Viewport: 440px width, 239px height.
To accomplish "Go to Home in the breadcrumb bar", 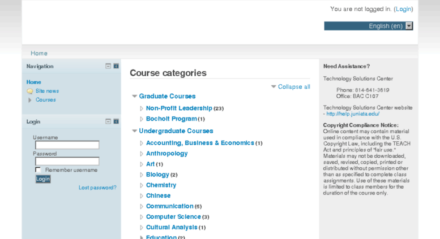I will point(39,53).
